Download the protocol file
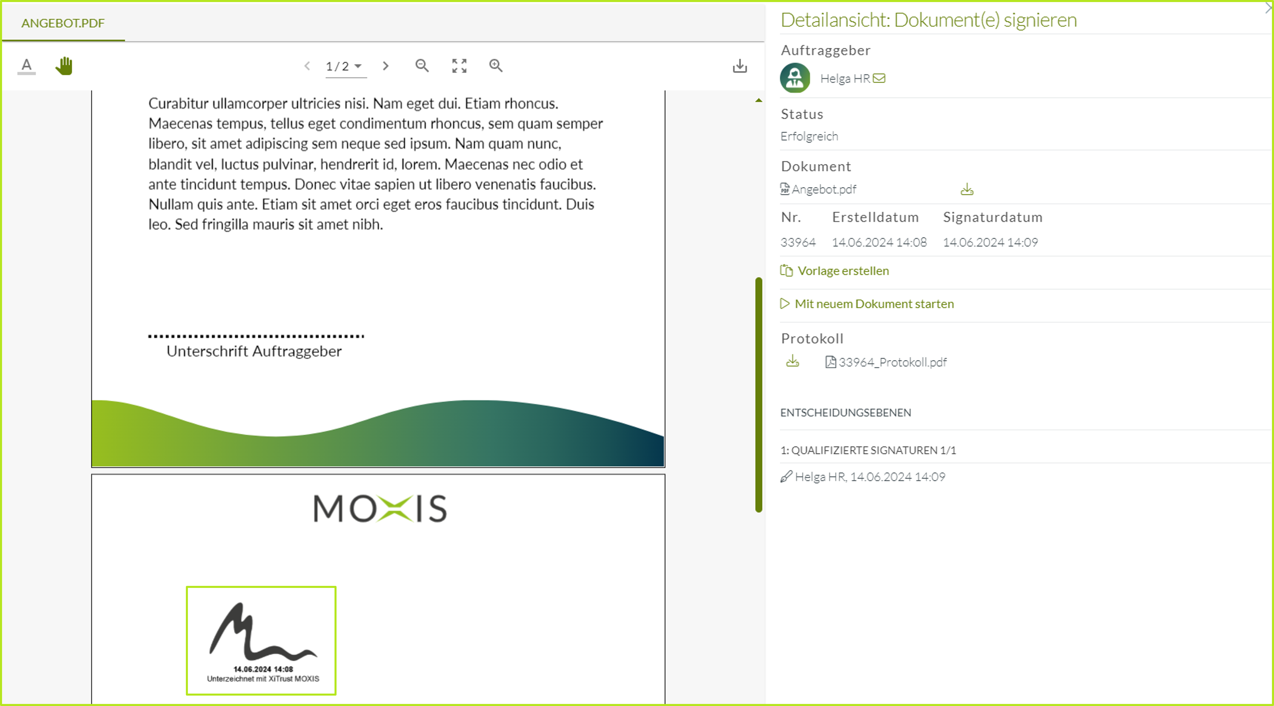This screenshot has width=1274, height=706. coord(792,361)
